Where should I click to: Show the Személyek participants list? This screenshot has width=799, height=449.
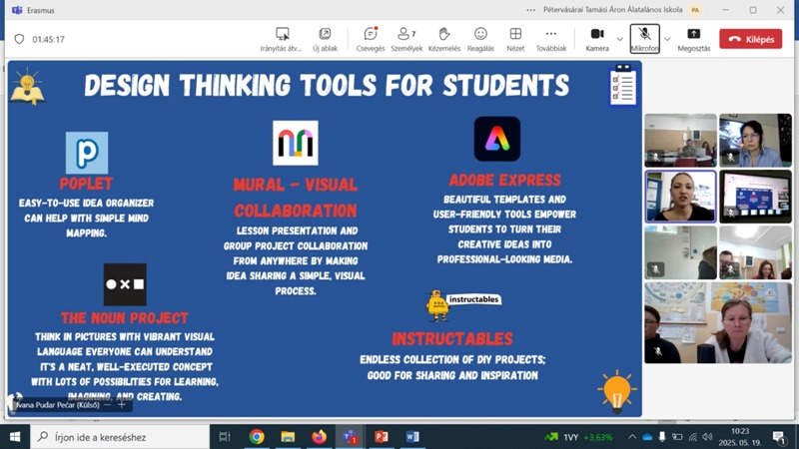(x=406, y=39)
